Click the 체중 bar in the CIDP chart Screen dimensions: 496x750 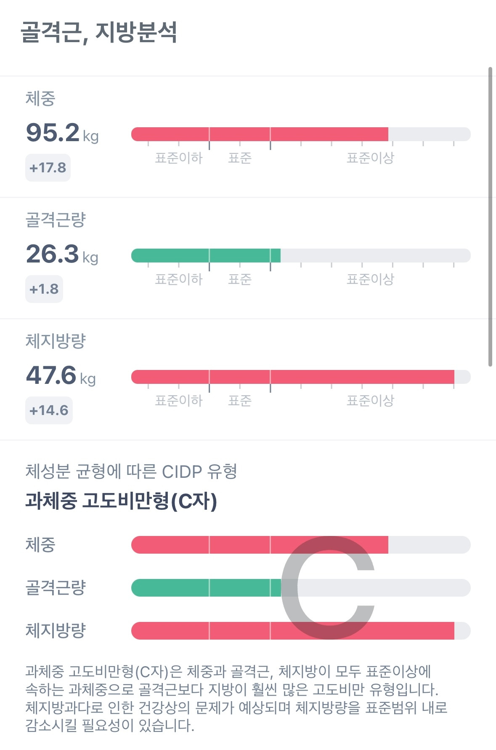pyautogui.click(x=301, y=545)
